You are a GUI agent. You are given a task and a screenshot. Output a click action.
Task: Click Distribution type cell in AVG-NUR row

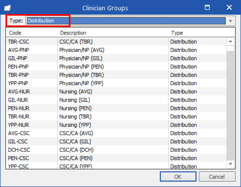(183, 92)
